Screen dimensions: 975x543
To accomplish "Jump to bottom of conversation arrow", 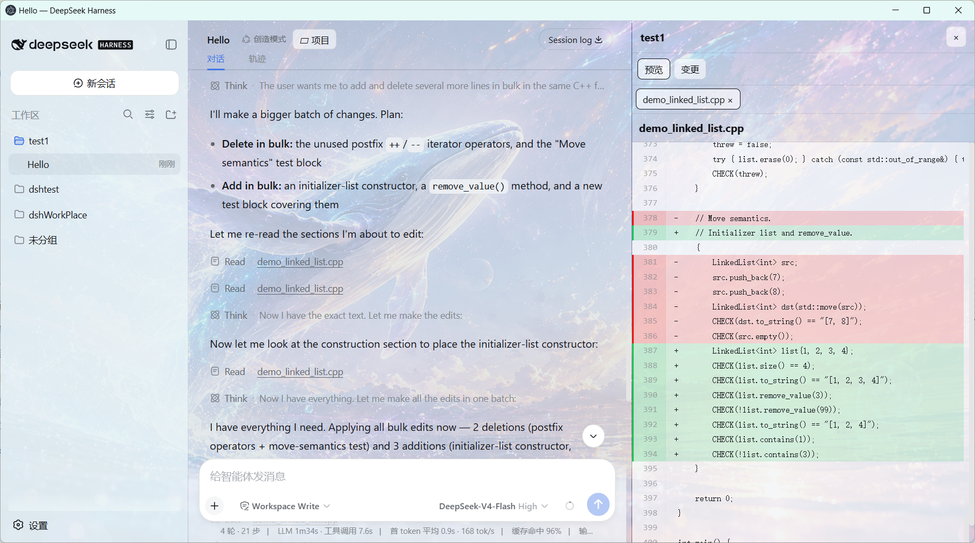I will [593, 436].
